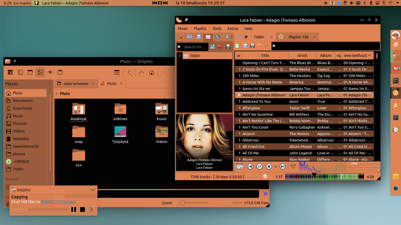Open the Extras menu
Screen dimensions: 401x225
pyautogui.click(x=233, y=28)
